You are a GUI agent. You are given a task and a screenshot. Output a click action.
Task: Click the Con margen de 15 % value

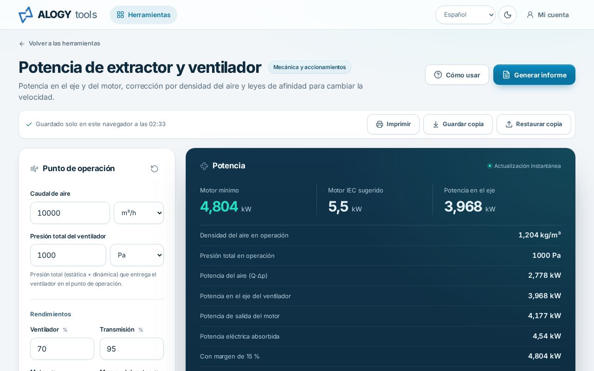point(544,356)
